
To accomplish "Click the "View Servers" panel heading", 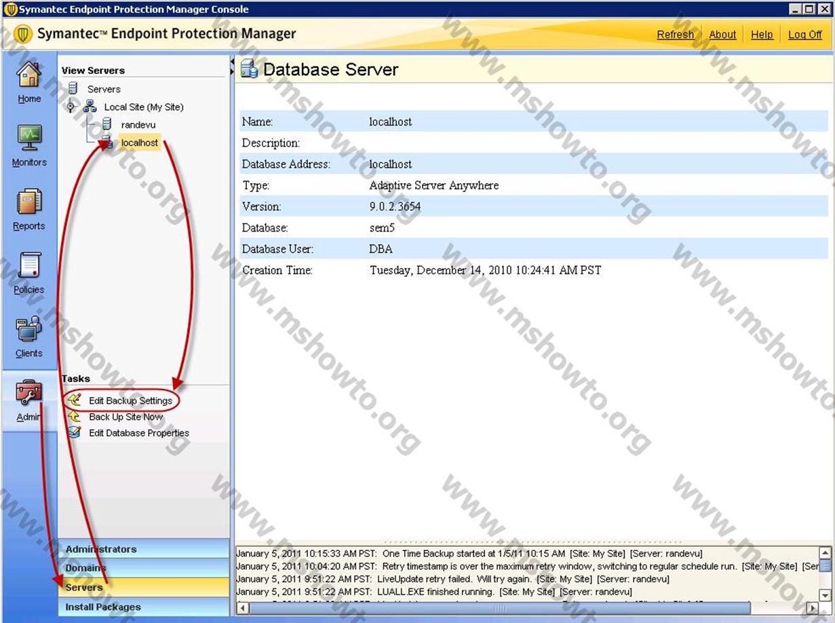I will [x=93, y=70].
